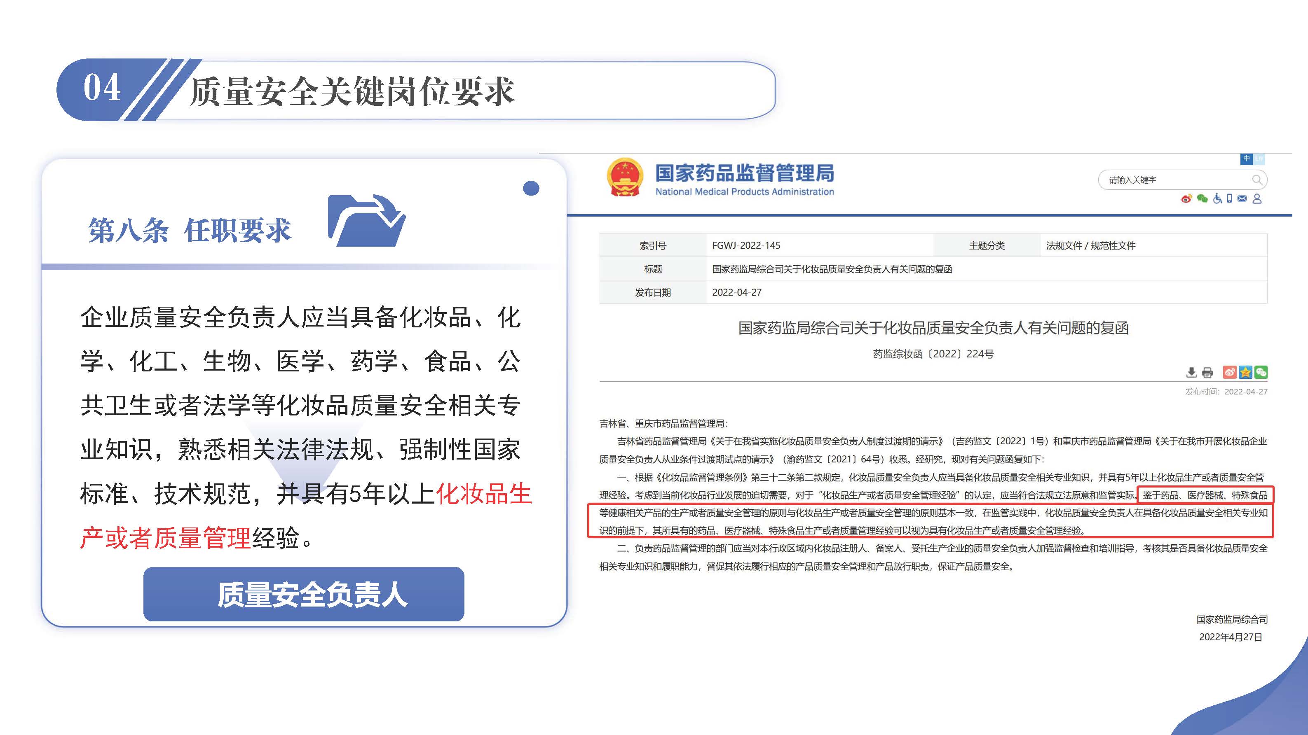Switch language to 中 (Chinese)

point(1246,159)
